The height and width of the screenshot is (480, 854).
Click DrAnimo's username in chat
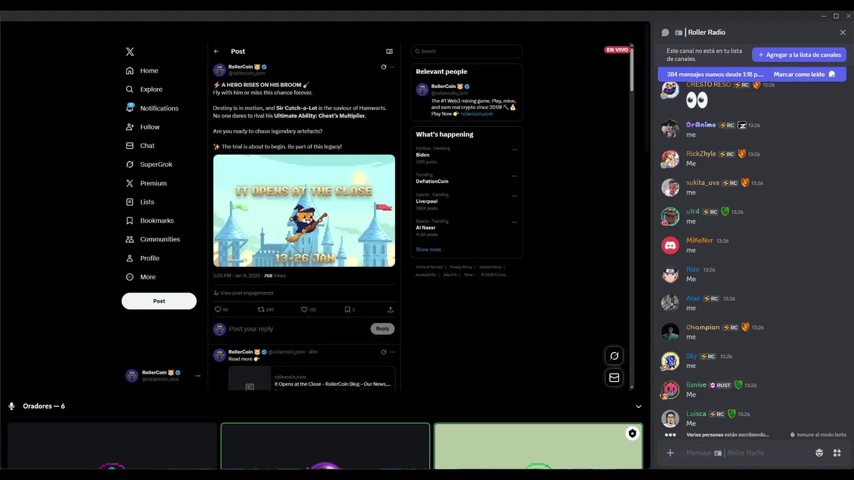(701, 125)
